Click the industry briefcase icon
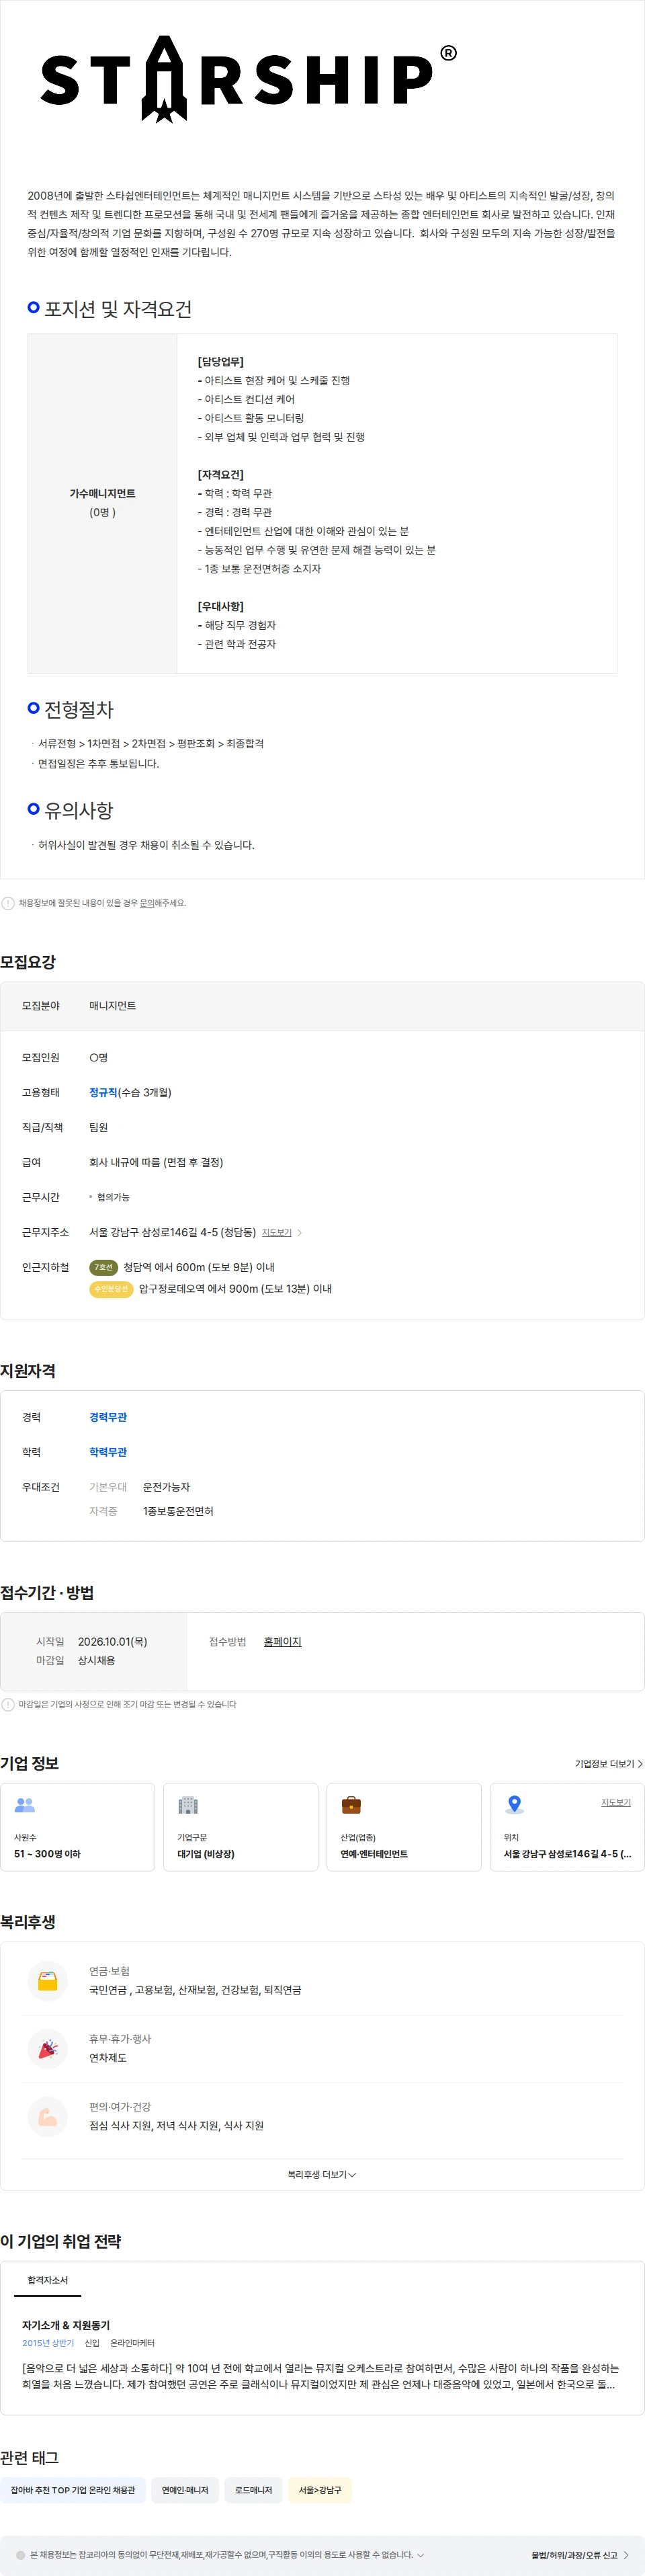The width and height of the screenshot is (645, 2576). (x=351, y=1805)
